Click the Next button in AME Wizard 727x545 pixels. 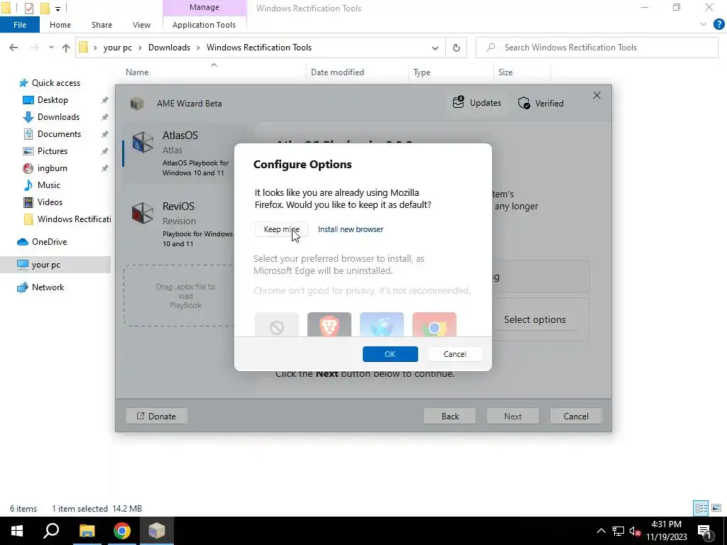click(x=513, y=416)
